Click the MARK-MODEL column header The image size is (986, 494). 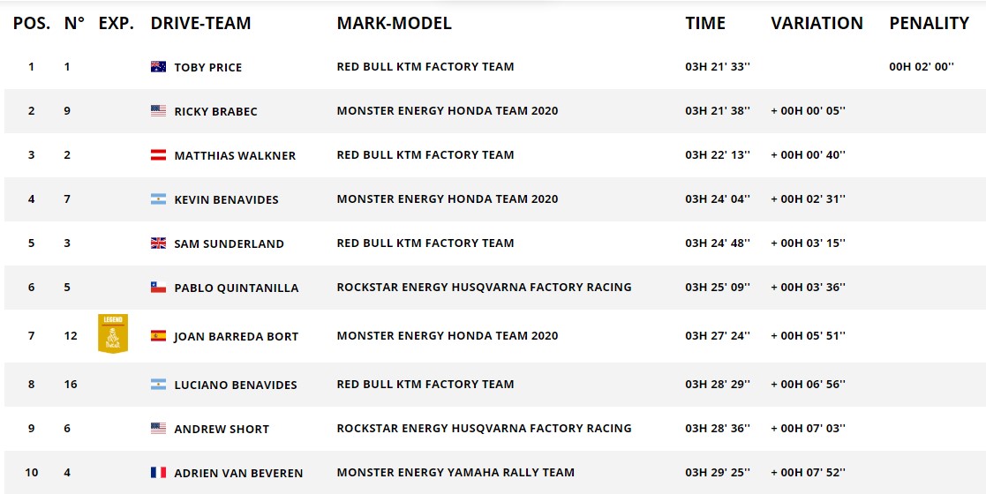click(395, 23)
